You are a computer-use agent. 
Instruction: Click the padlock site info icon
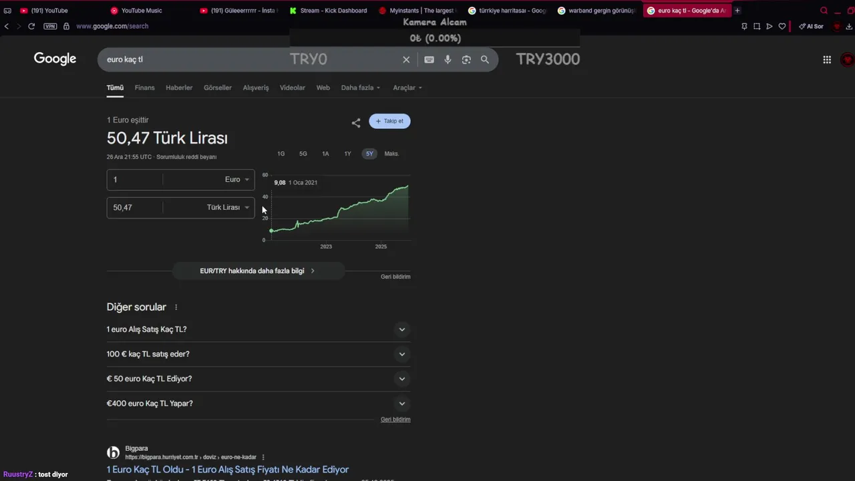click(66, 26)
